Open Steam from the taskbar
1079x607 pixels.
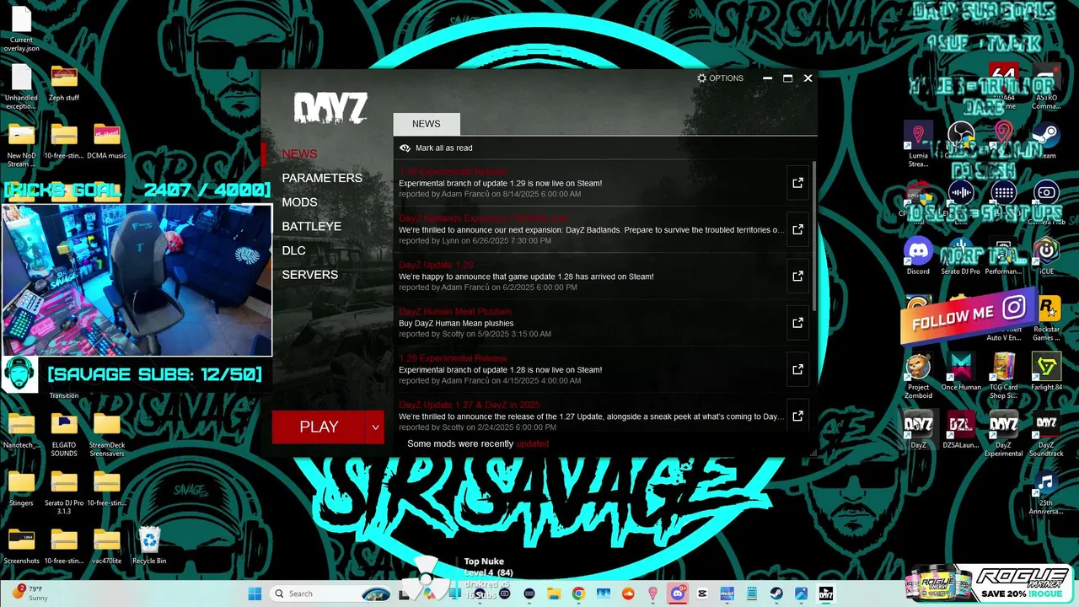(x=776, y=594)
